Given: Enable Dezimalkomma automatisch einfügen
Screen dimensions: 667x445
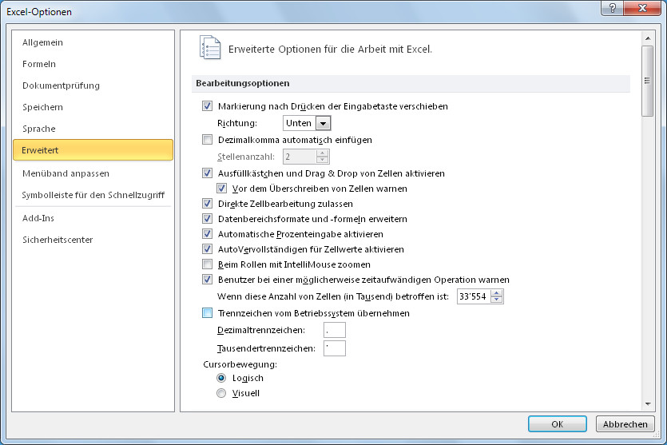Looking at the screenshot, I should [207, 140].
